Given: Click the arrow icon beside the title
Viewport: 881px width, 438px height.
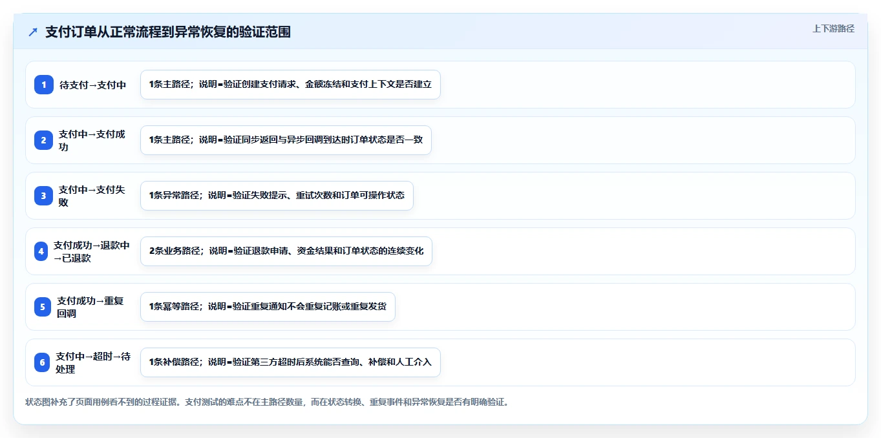Looking at the screenshot, I should click(33, 32).
